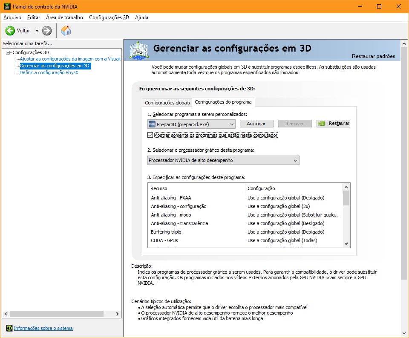Click the Anti-aliasing - modo row

245,215
